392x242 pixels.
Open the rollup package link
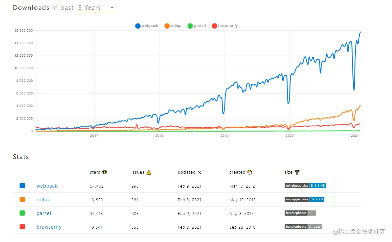pos(43,200)
